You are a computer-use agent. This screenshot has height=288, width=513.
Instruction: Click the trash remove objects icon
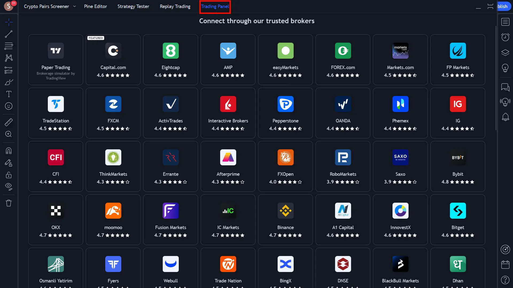9,203
